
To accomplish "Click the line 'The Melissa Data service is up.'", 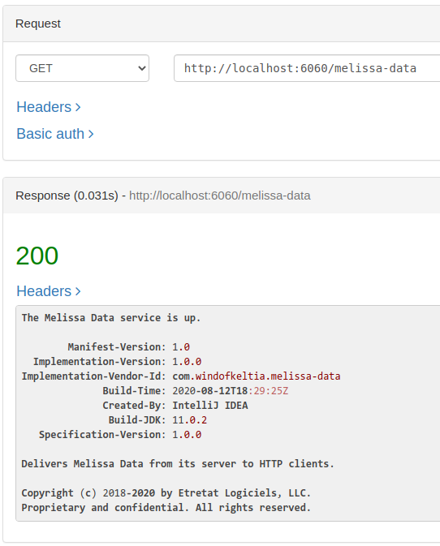I will click(111, 318).
